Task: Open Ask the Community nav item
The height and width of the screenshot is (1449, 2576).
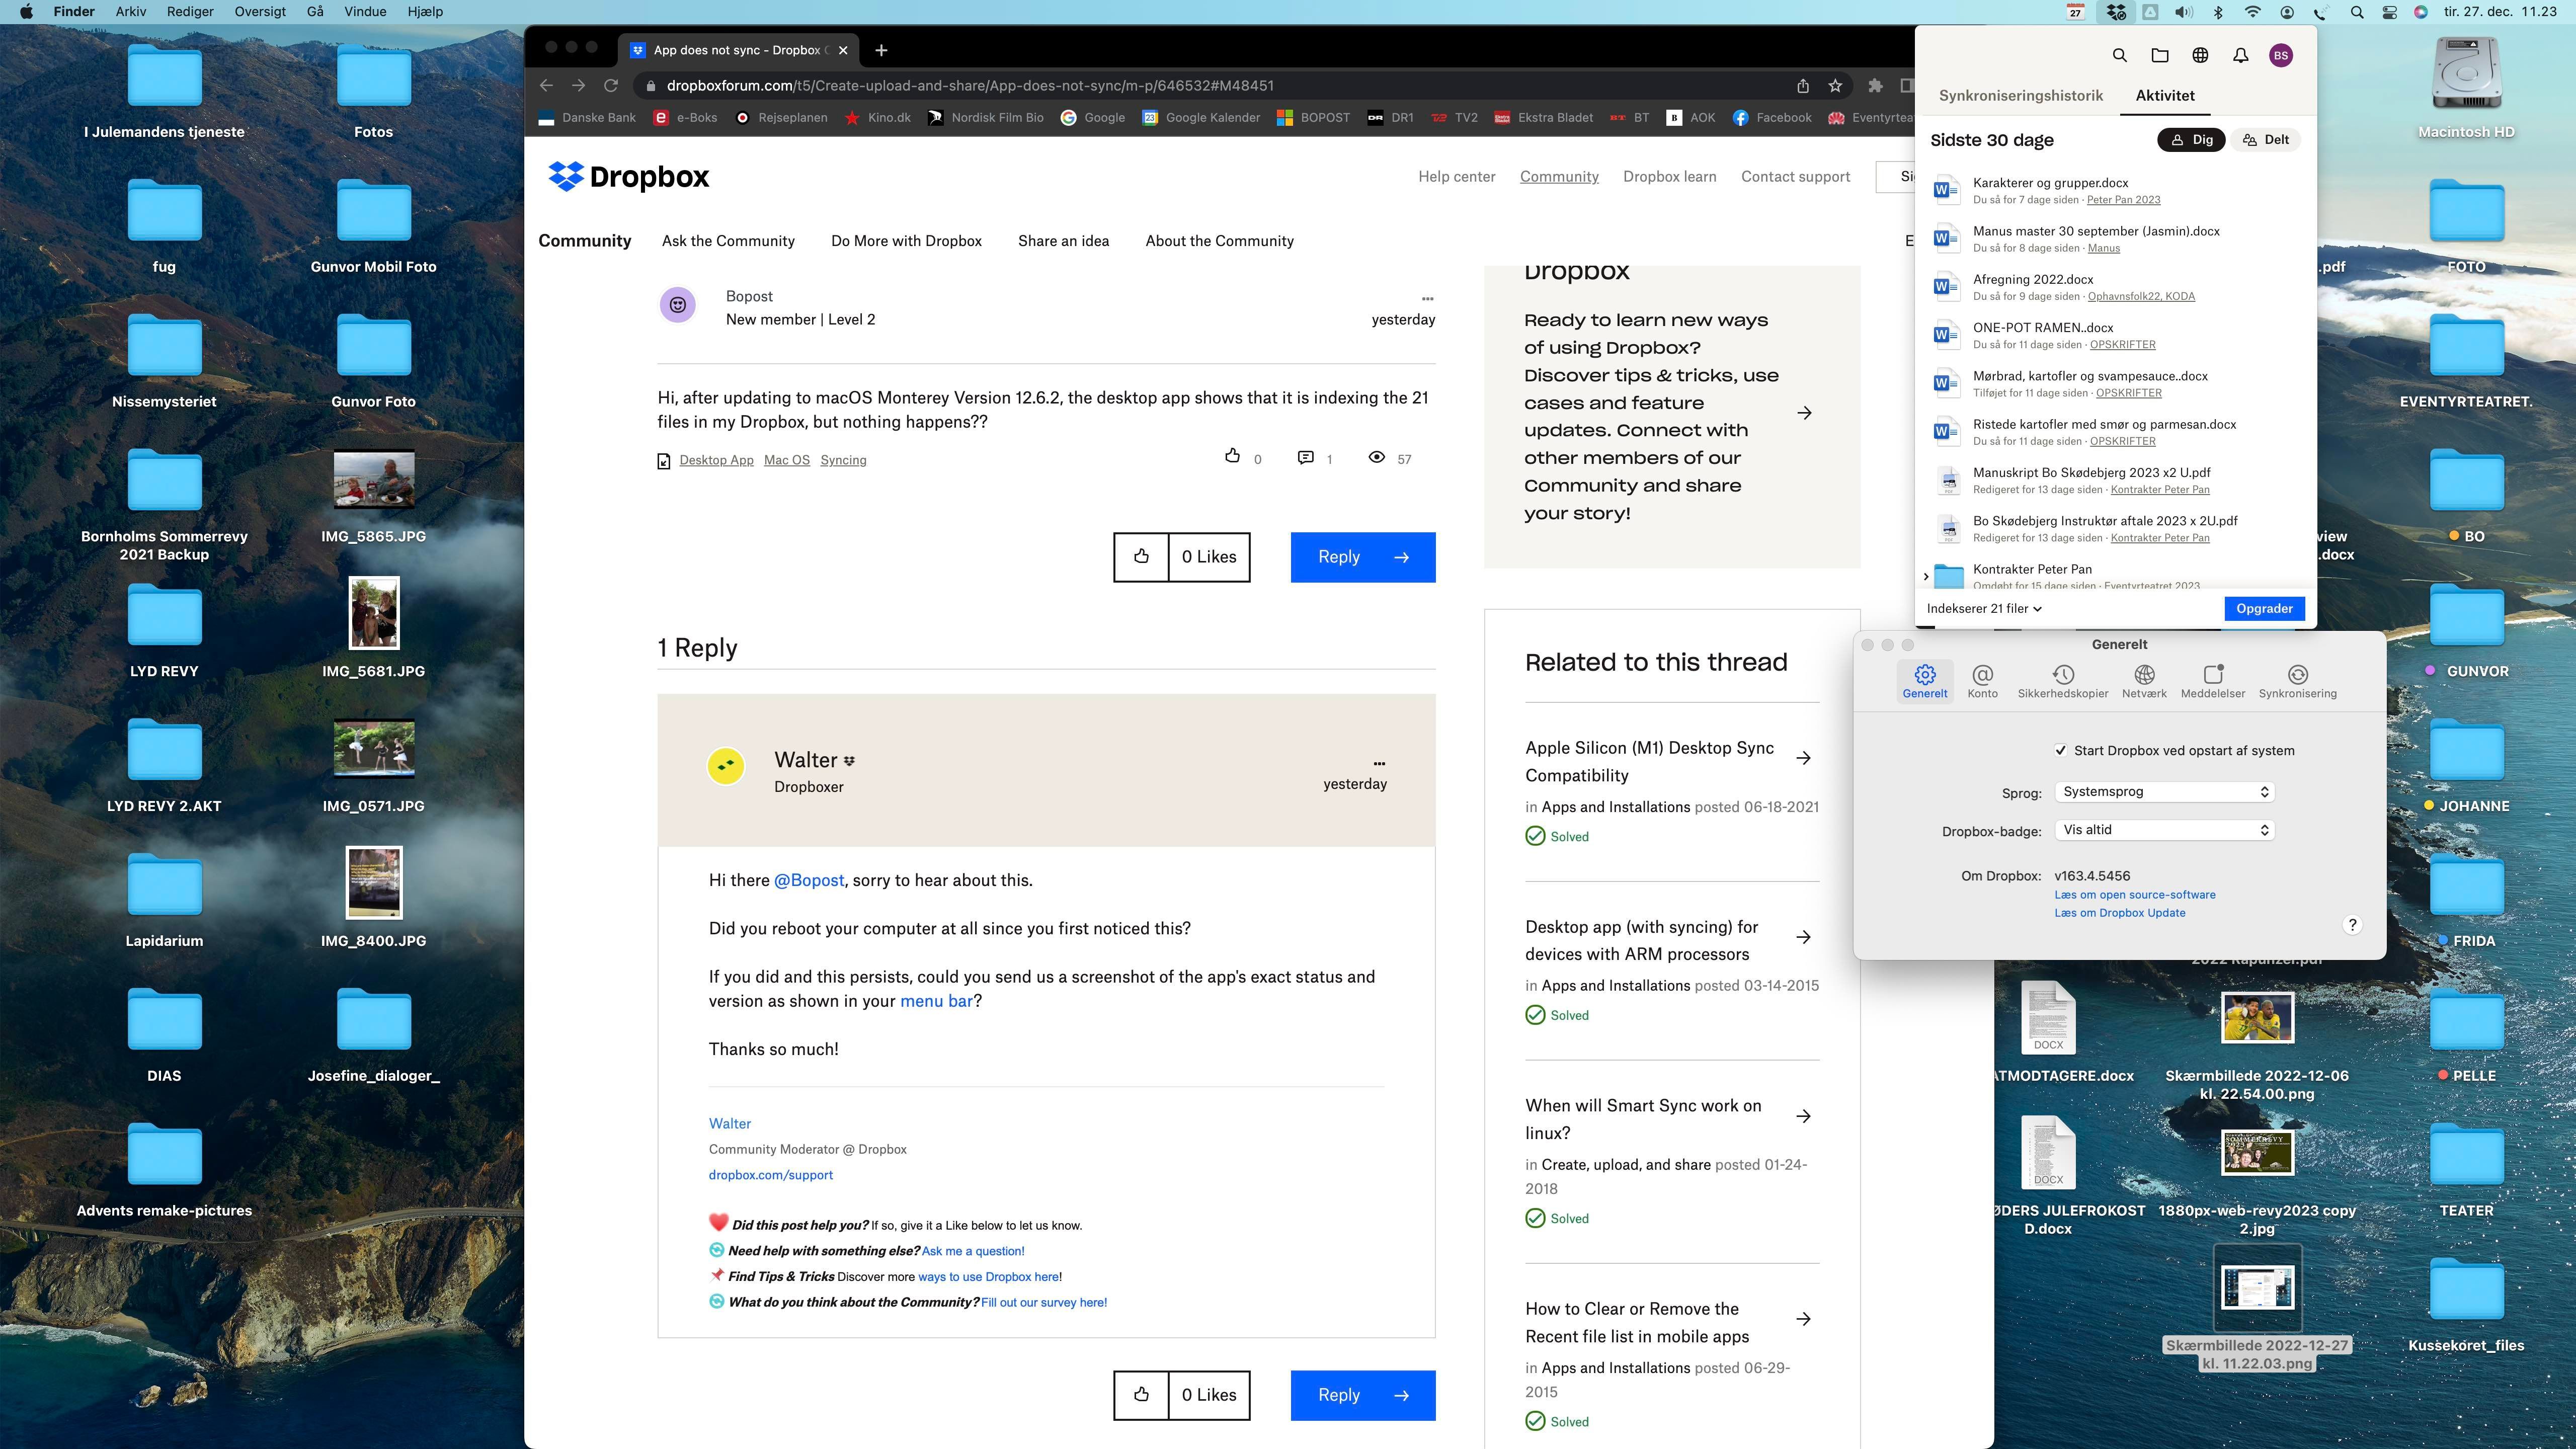Action: 728,241
